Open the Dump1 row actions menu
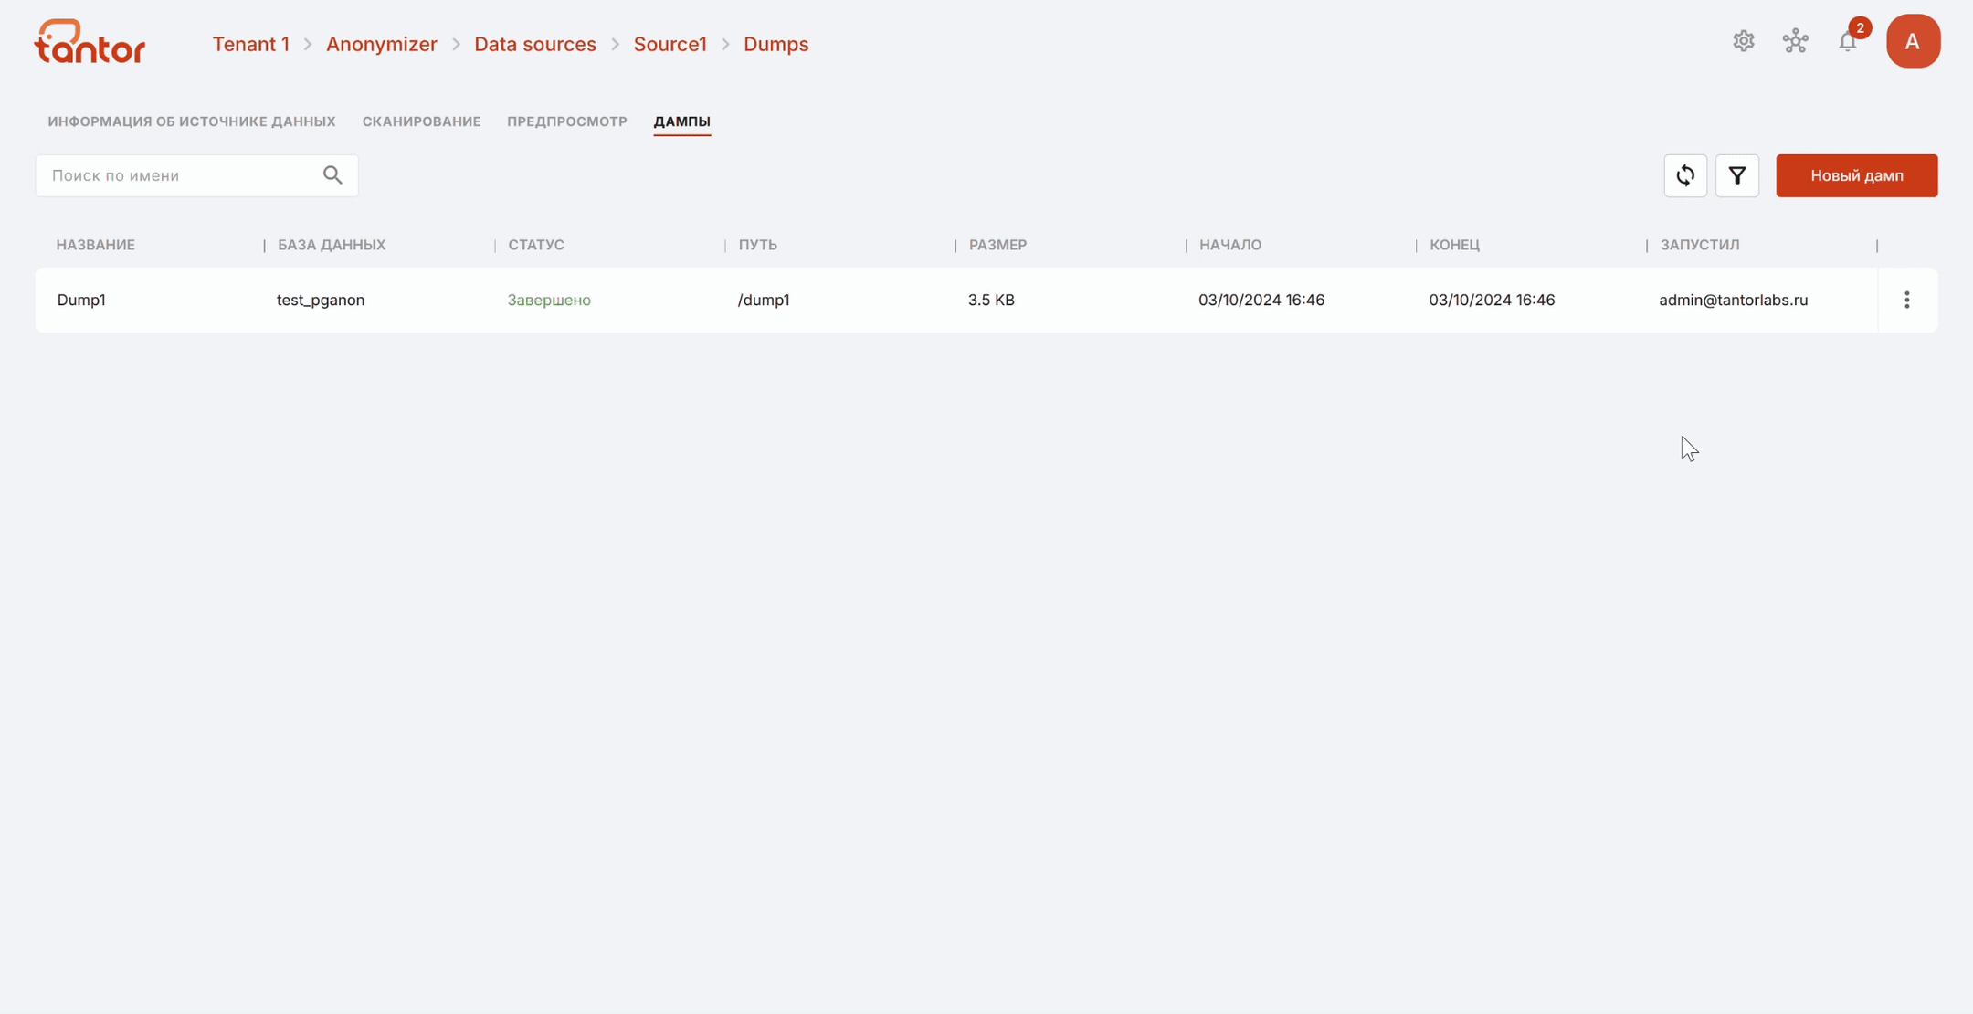 point(1906,300)
